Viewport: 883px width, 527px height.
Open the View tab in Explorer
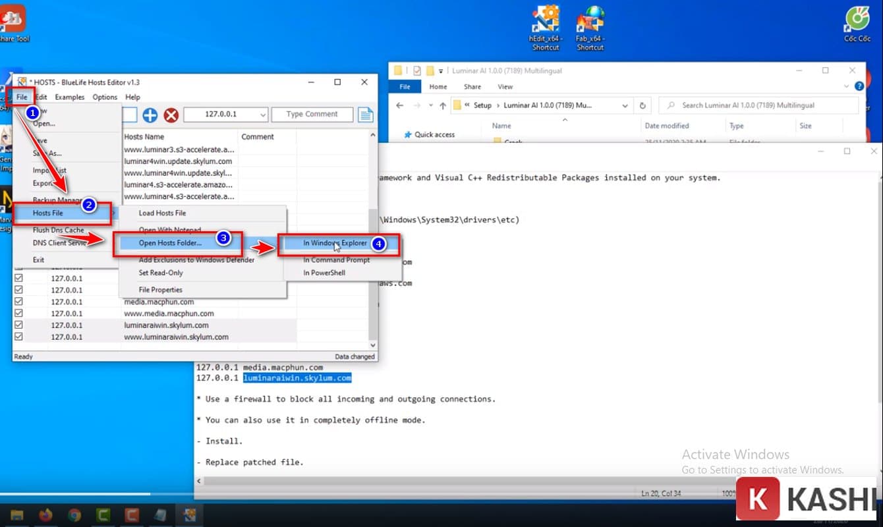point(505,86)
